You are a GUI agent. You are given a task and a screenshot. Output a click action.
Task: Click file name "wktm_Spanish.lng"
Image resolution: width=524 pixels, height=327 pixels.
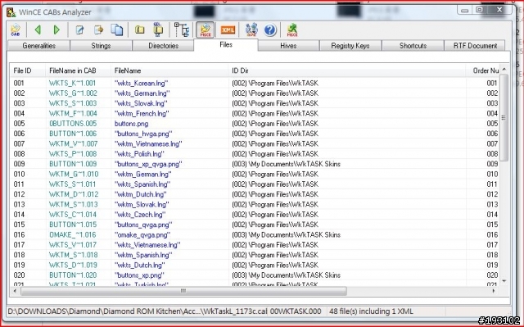(x=143, y=255)
